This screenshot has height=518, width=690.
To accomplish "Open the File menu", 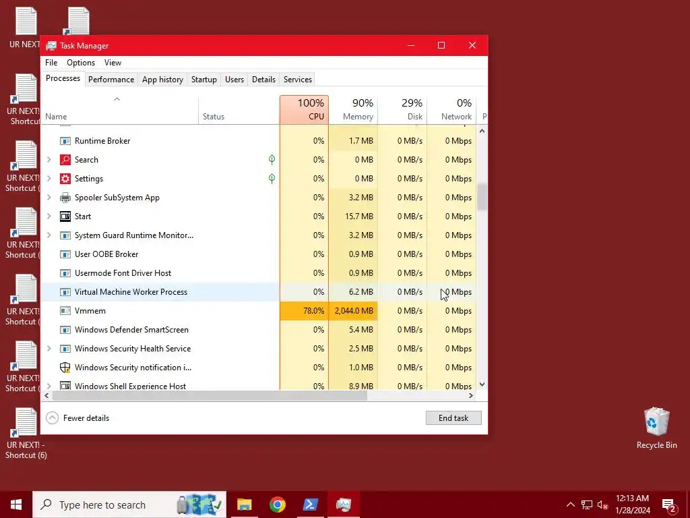I will point(51,63).
